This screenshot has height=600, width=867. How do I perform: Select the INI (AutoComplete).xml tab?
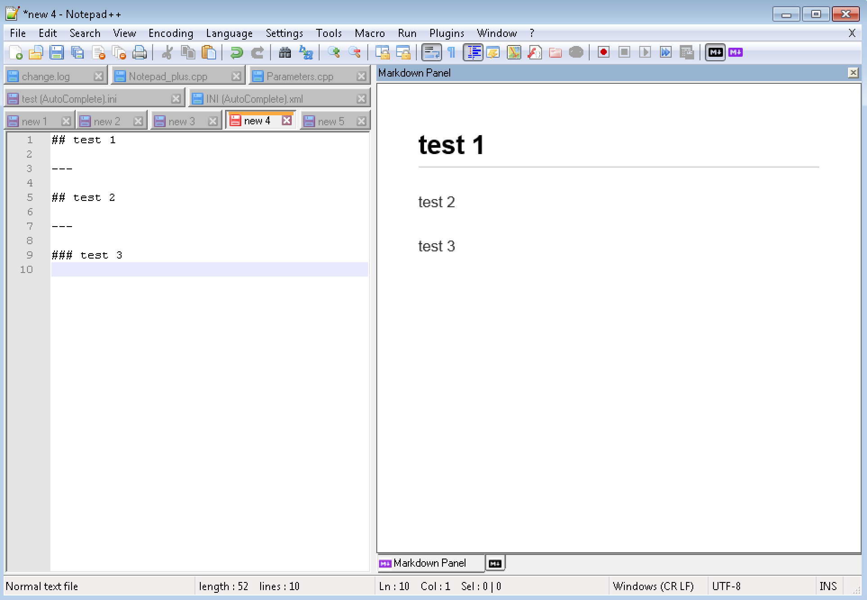pyautogui.click(x=280, y=99)
